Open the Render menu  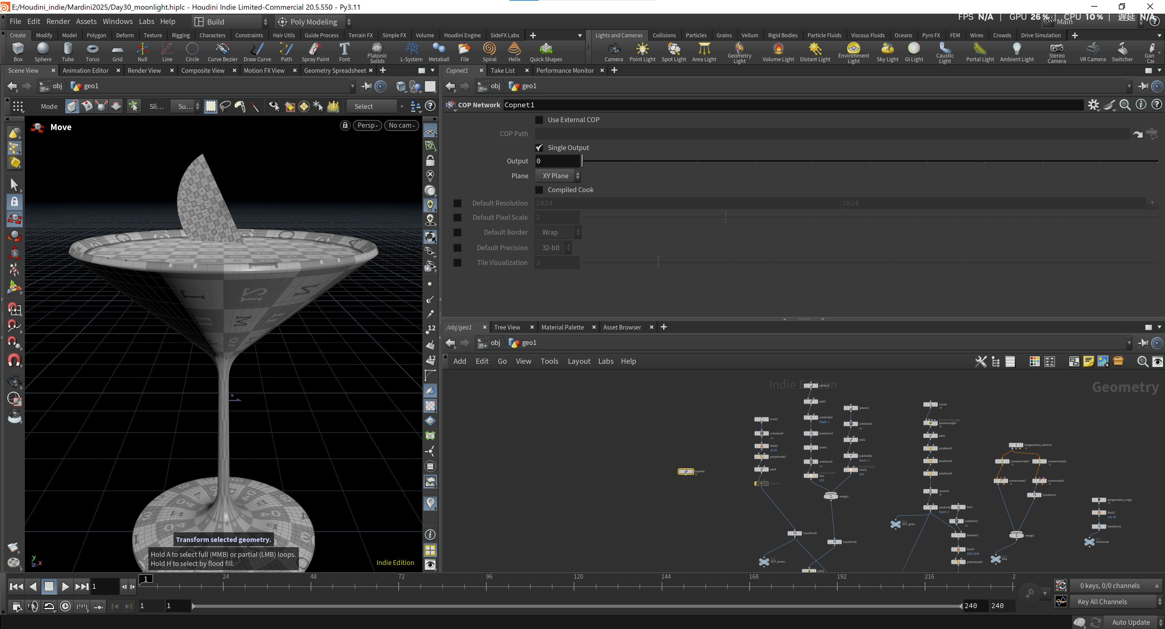58,21
